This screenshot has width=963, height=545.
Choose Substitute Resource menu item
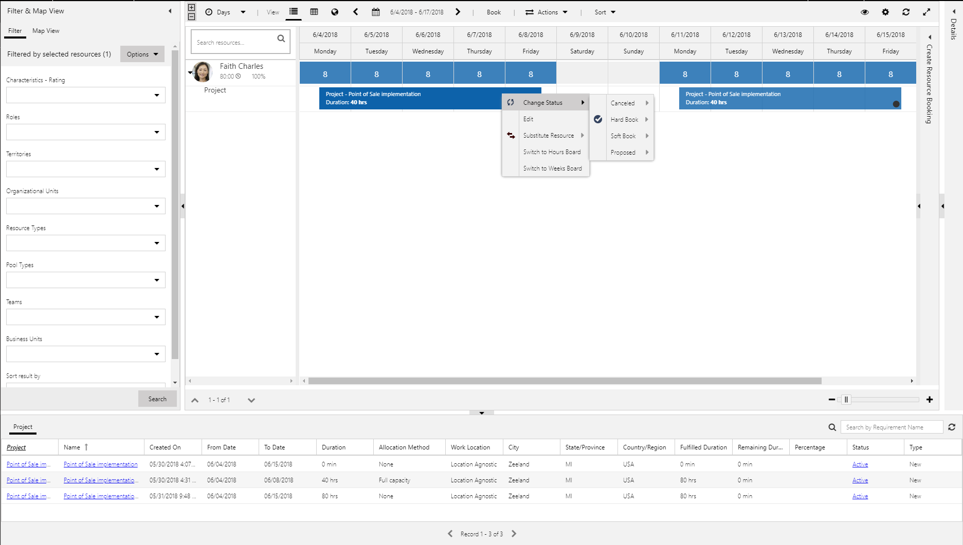[546, 136]
